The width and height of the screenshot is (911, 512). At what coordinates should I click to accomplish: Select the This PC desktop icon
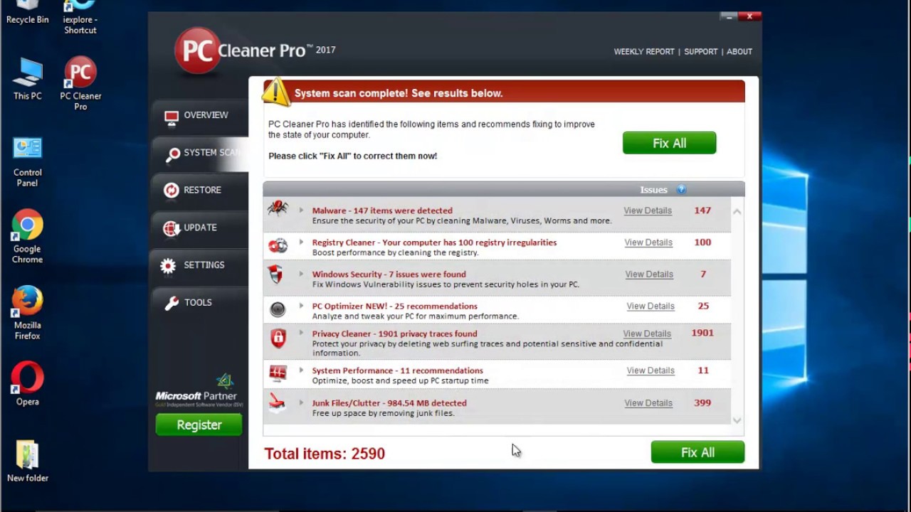tap(28, 79)
